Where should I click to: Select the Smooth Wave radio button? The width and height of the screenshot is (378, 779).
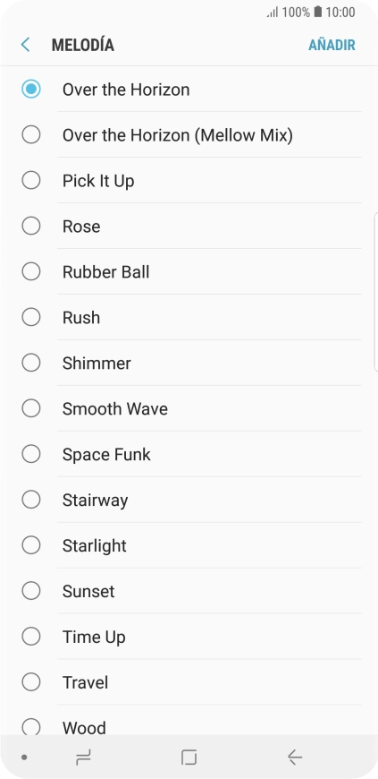pos(31,408)
